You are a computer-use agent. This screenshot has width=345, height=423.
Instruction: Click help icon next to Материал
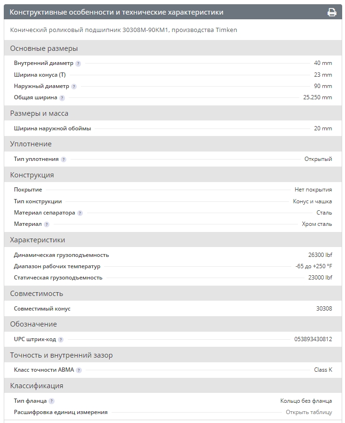47,224
